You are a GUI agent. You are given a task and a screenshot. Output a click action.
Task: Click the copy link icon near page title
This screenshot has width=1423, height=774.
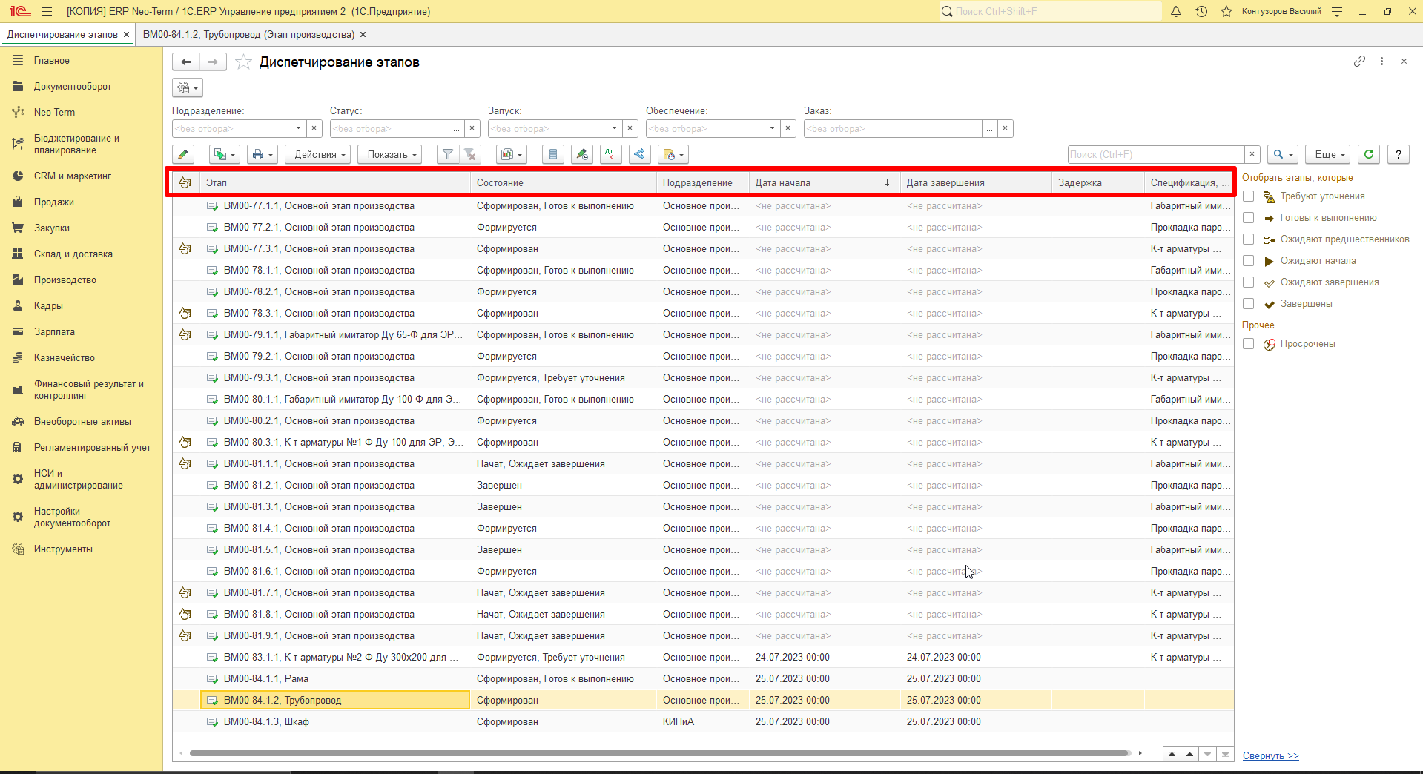tap(1359, 62)
